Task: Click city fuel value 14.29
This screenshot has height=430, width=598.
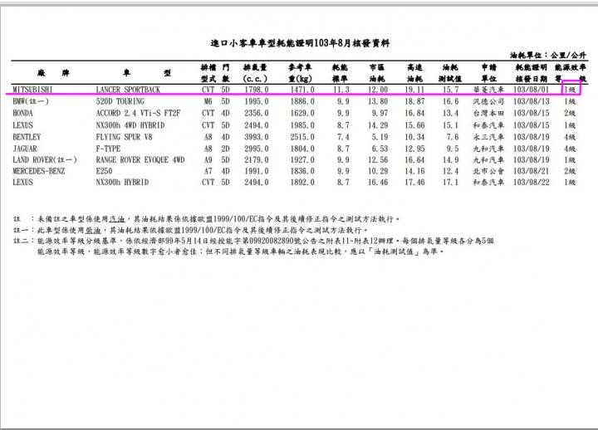Action: [378, 125]
